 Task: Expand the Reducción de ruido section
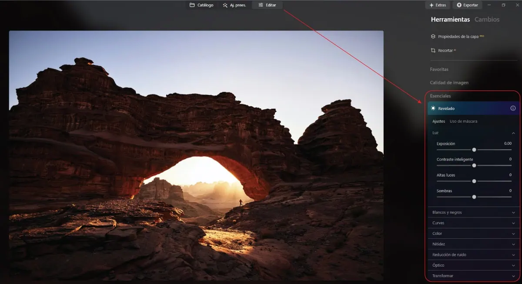[473, 254]
